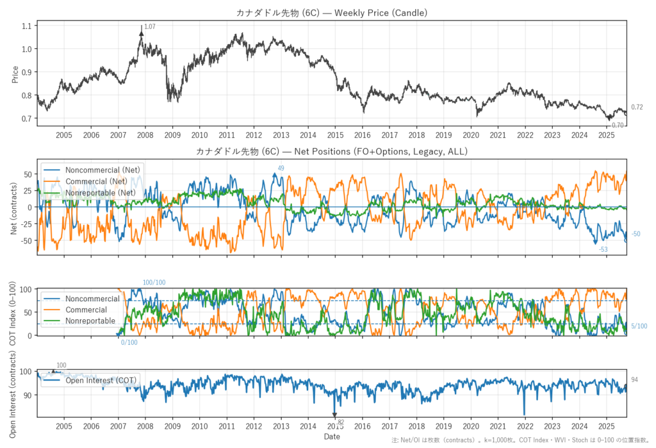656x448 pixels.
Task: Select the -53 net position low annotation
Action: (603, 249)
